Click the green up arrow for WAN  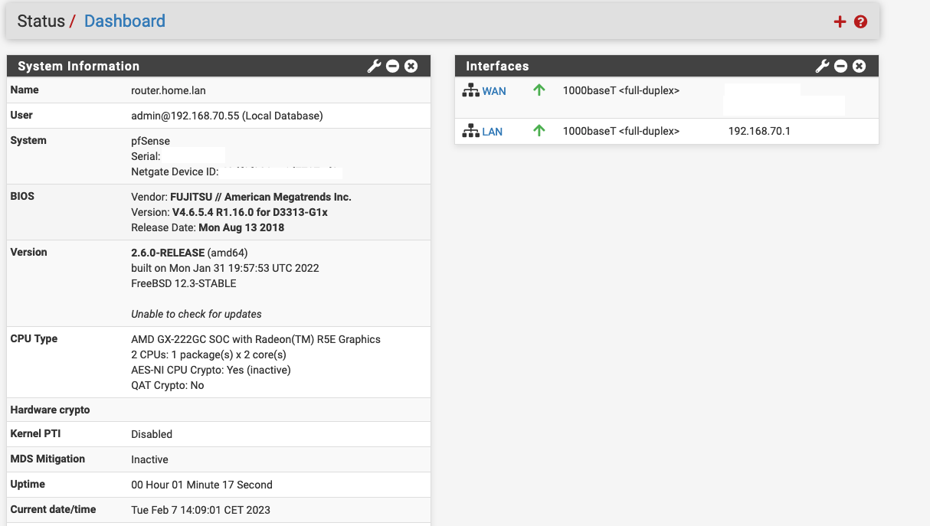click(539, 90)
